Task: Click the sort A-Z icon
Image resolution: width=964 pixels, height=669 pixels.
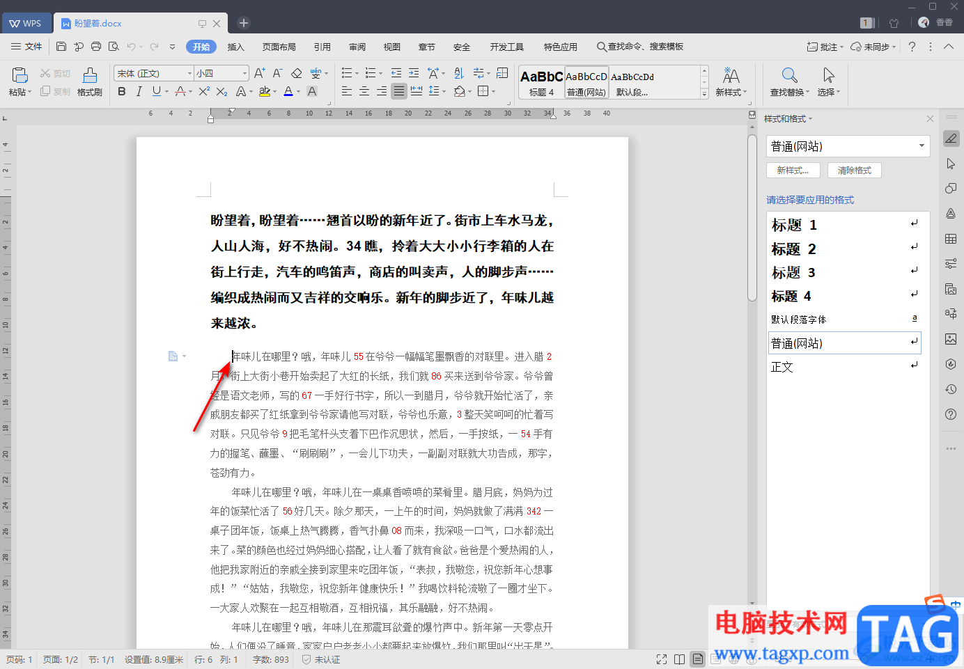Action: tap(459, 73)
